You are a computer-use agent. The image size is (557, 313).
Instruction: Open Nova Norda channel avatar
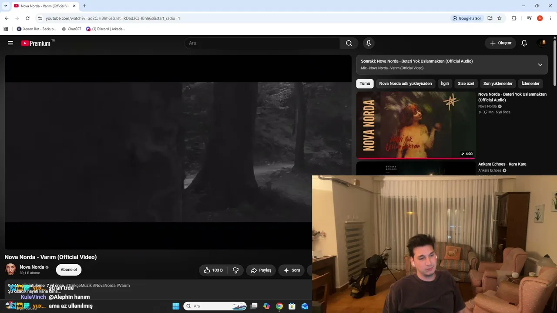[11, 270]
